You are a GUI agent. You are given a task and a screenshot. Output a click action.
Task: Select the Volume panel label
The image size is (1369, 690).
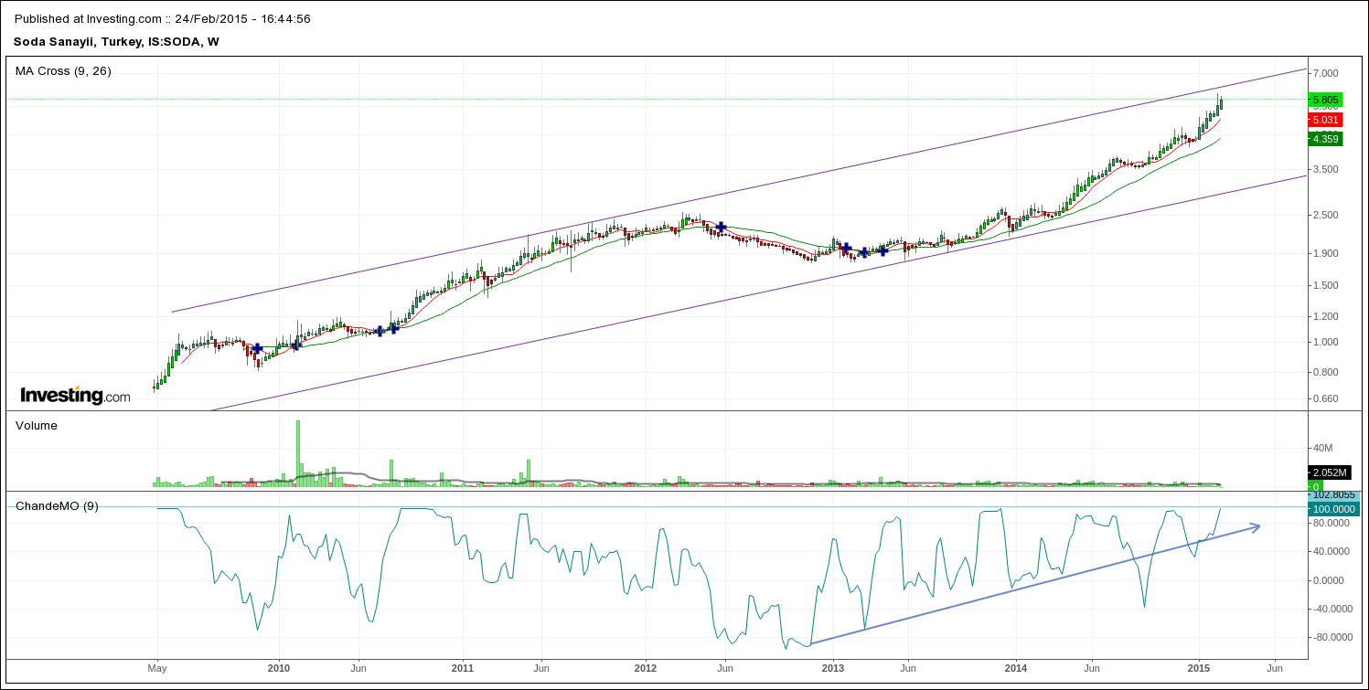[x=37, y=425]
